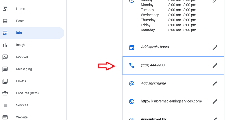Select the Info menu item

pos(32,33)
